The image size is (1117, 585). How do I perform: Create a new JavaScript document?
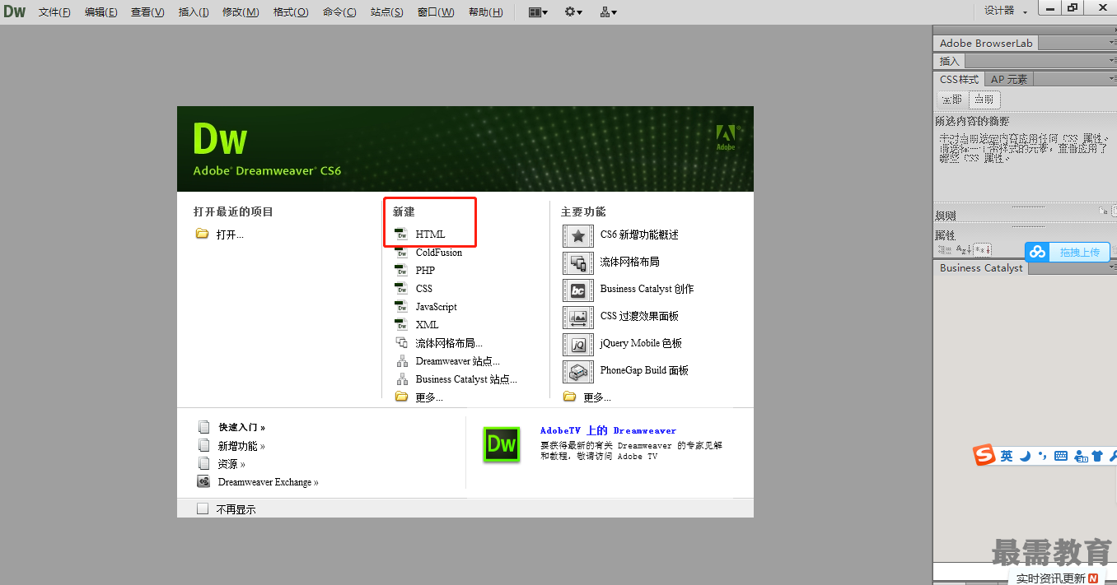[426, 307]
